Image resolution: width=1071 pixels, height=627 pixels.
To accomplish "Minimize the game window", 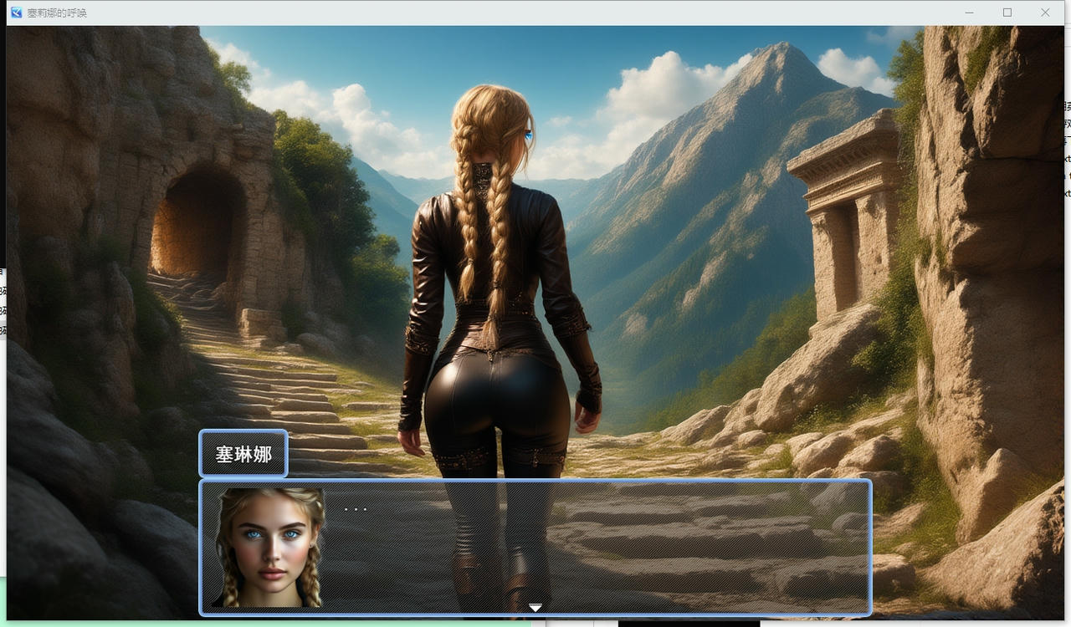I will pyautogui.click(x=969, y=13).
